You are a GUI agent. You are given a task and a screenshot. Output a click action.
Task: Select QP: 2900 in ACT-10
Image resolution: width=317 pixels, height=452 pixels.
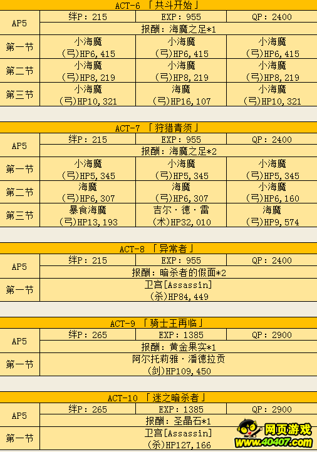click(x=272, y=409)
